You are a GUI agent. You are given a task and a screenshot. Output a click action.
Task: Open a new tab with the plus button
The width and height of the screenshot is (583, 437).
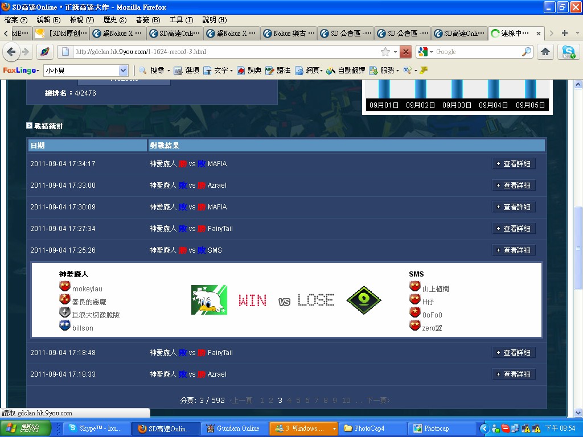click(564, 33)
